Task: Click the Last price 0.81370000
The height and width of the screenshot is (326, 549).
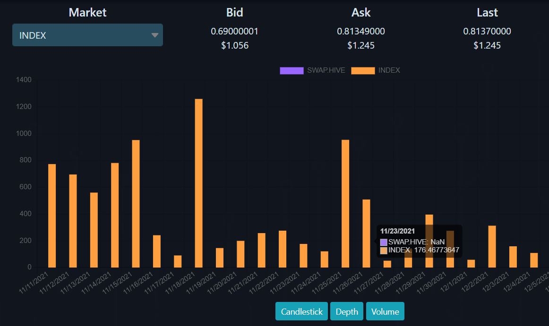Action: tap(487, 31)
